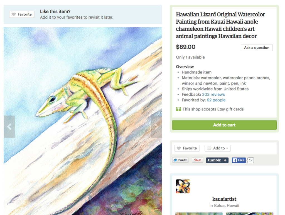Click the Etsy gift card icon

[178, 109]
